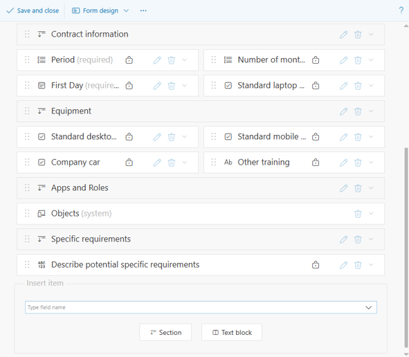Open the more options ellipsis menu
Image resolution: width=409 pixels, height=357 pixels.
click(x=143, y=10)
